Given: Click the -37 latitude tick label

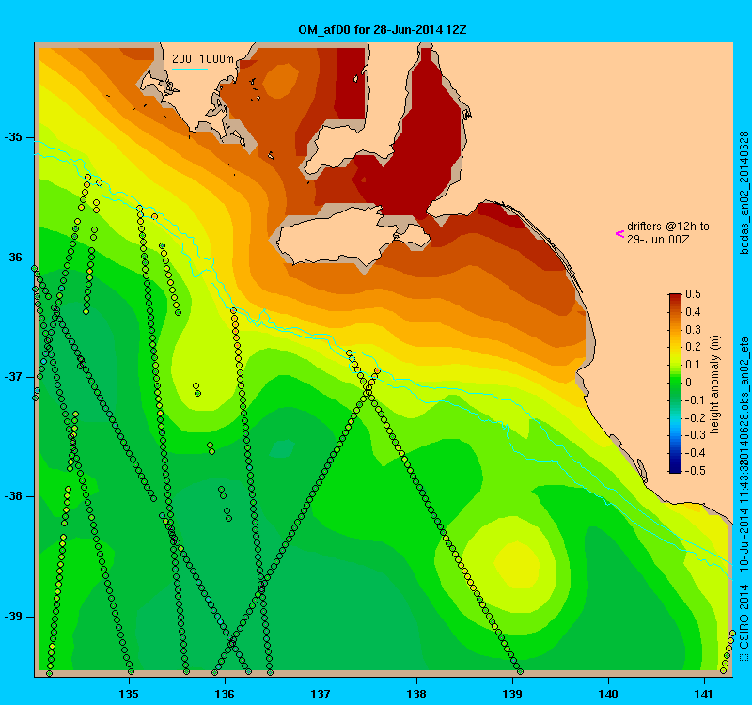Looking at the screenshot, I should (13, 377).
